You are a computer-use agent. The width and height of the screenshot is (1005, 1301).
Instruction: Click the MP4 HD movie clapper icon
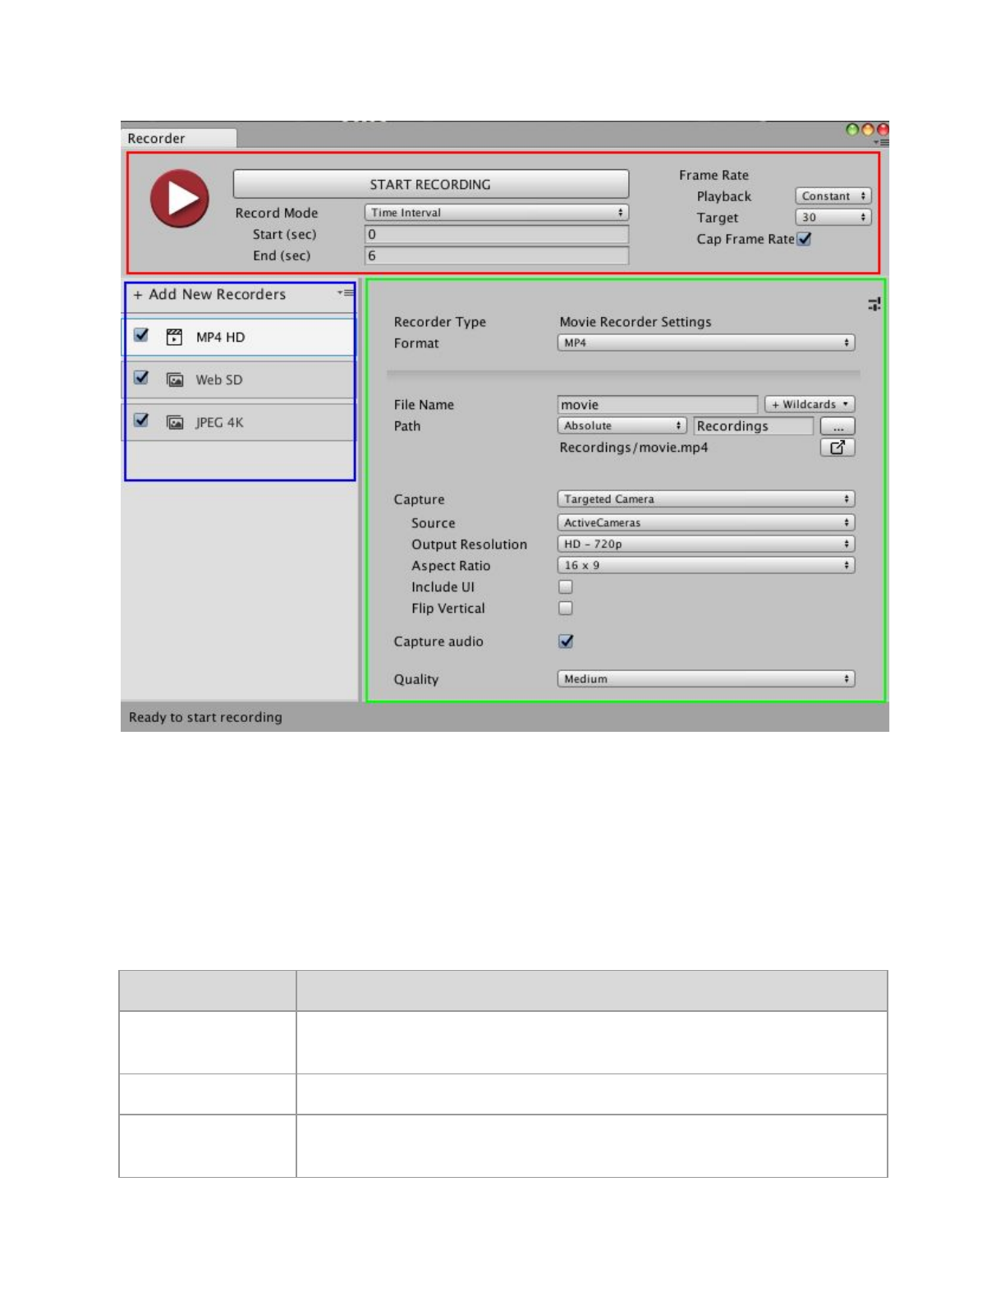tap(174, 337)
